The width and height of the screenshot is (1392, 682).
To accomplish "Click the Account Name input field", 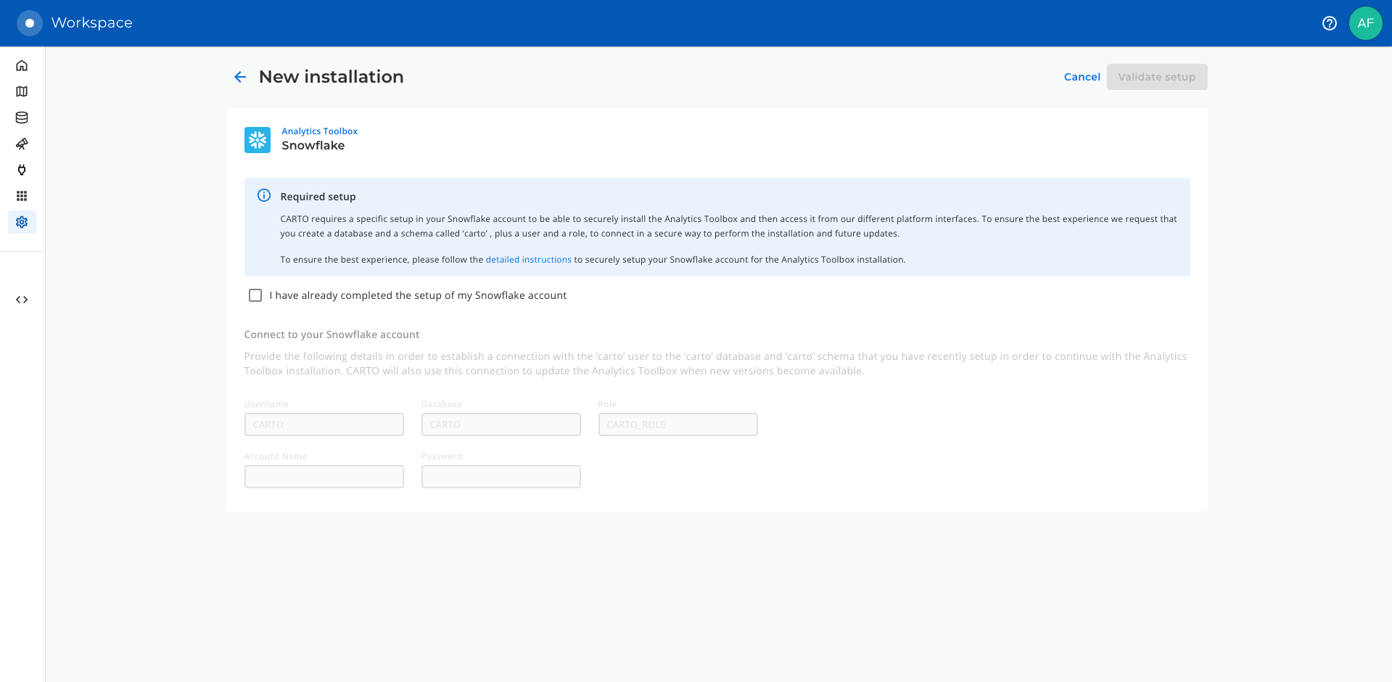I will 324,477.
